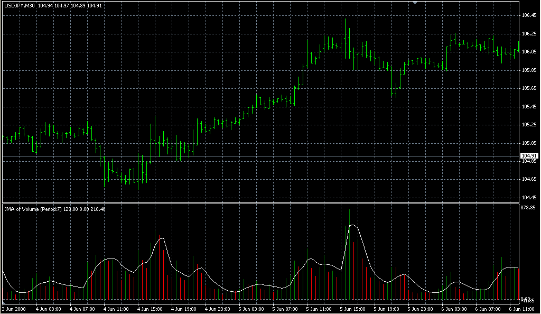
Task: Click the 4 Jun 23:00 time label
Action: click(x=217, y=309)
